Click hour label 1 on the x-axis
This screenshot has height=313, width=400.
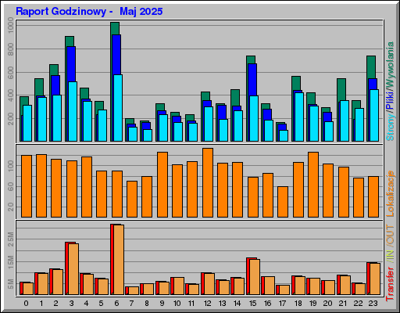[41, 304]
